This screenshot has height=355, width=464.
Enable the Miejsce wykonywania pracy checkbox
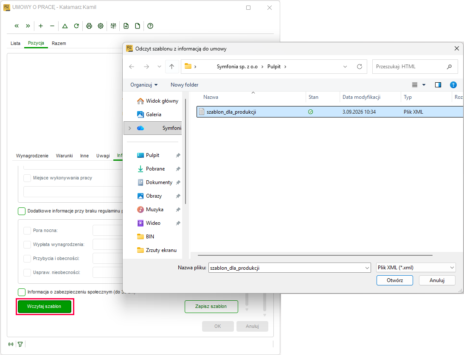[x=27, y=178]
